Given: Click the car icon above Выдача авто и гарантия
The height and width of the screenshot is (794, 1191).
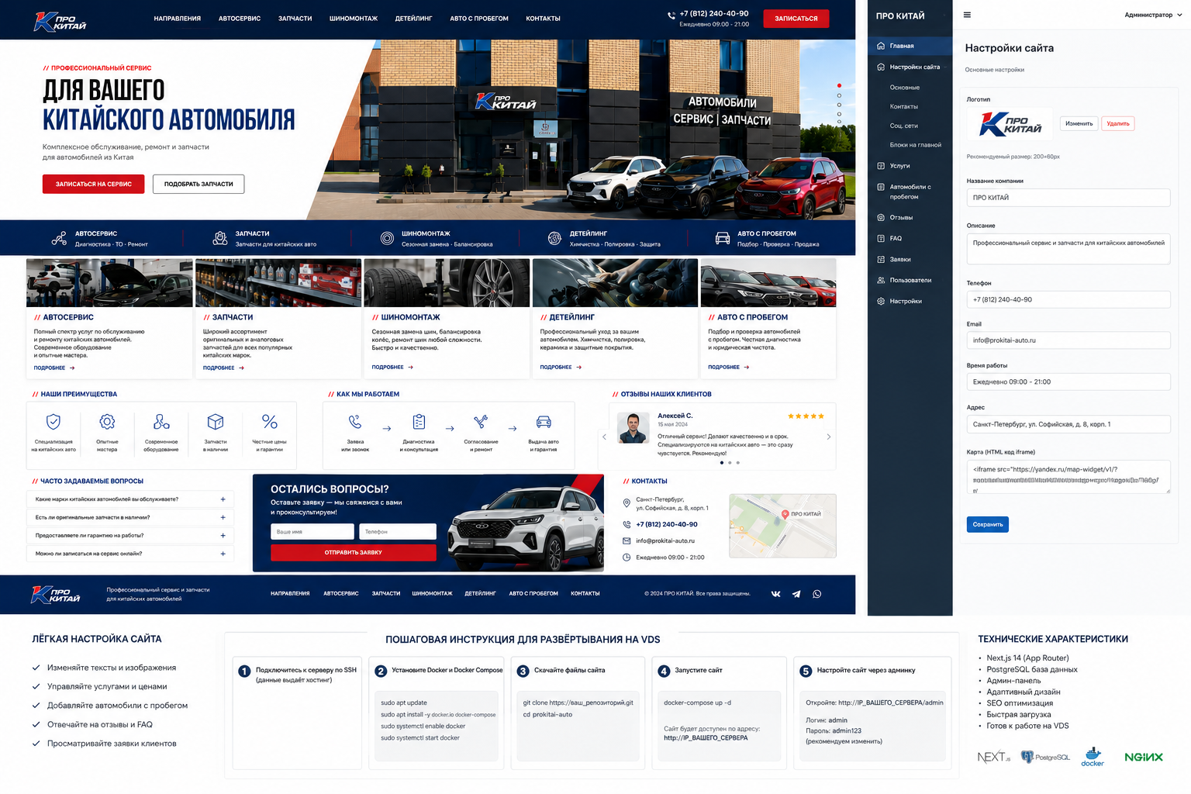Looking at the screenshot, I should [544, 422].
